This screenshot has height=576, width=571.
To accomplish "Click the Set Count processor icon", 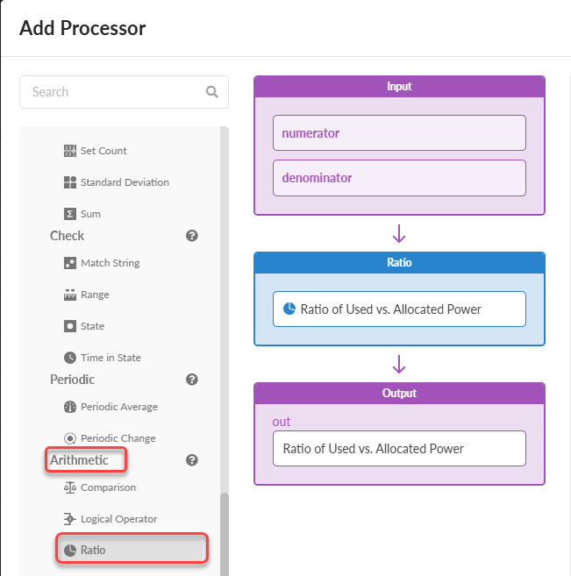I will coord(70,151).
